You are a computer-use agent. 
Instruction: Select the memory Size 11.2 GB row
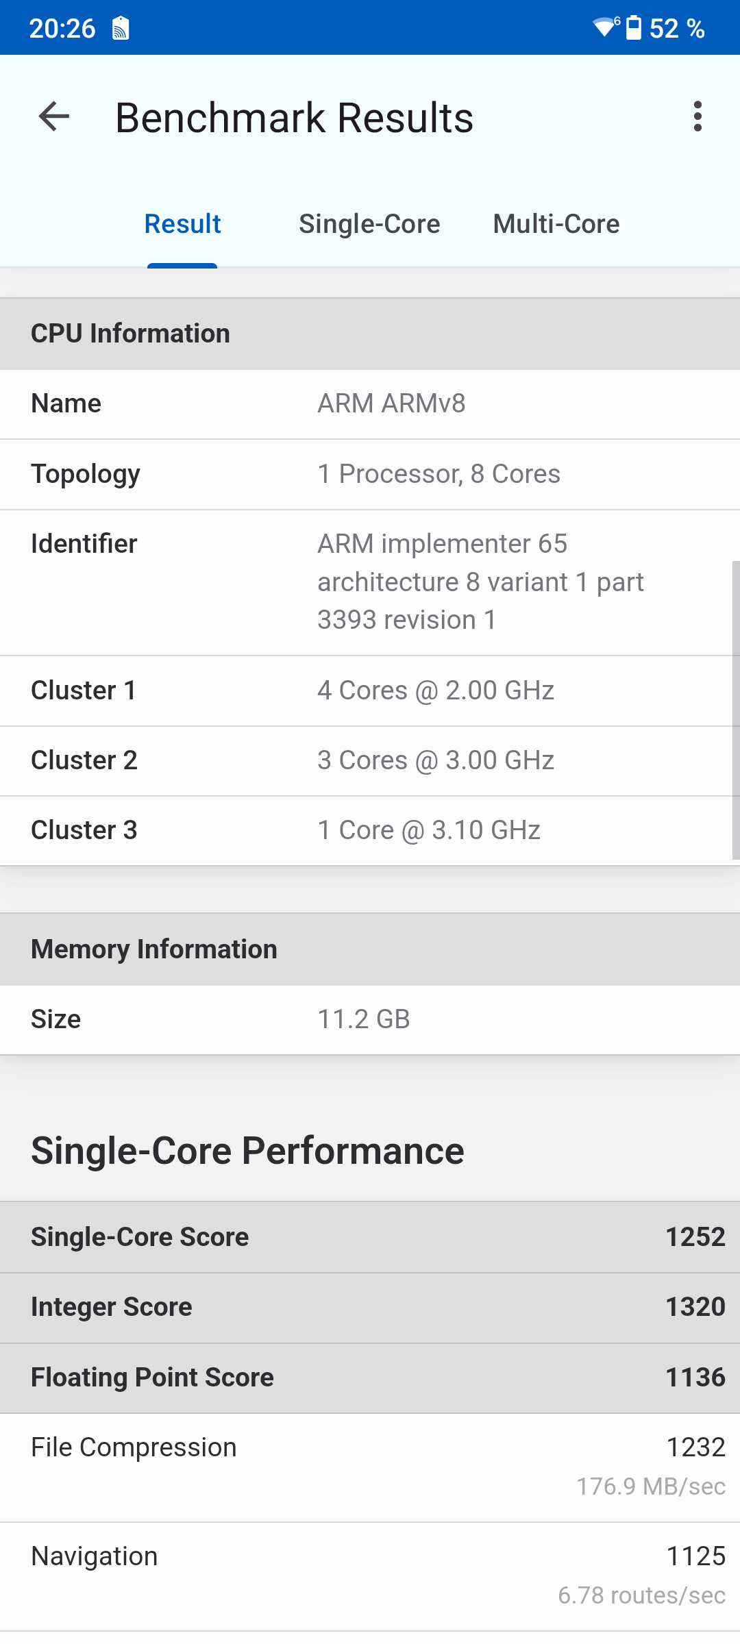click(x=370, y=1019)
